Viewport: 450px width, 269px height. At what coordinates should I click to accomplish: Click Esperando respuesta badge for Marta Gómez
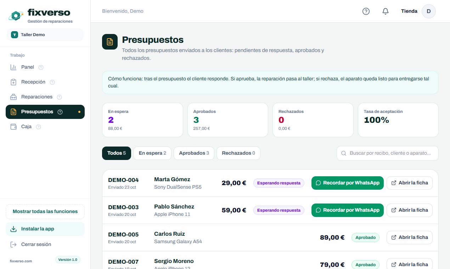click(279, 183)
